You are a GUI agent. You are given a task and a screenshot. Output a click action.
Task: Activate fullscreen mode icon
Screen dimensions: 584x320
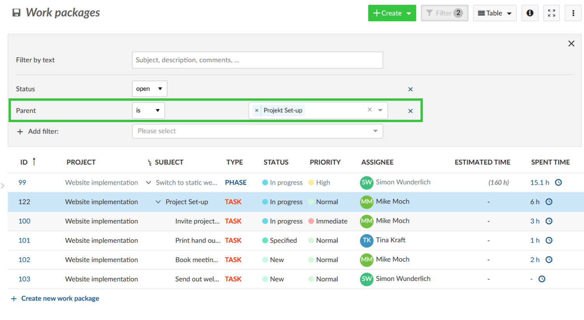(x=551, y=13)
